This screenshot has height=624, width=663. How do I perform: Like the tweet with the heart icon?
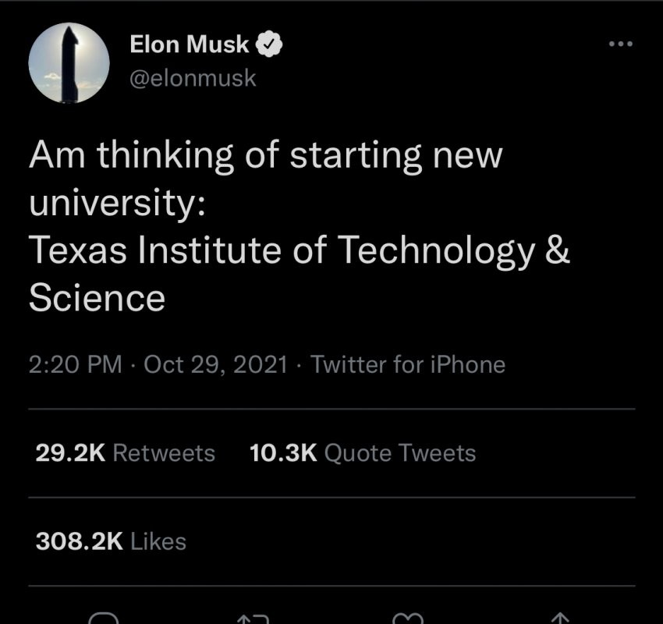coord(406,619)
